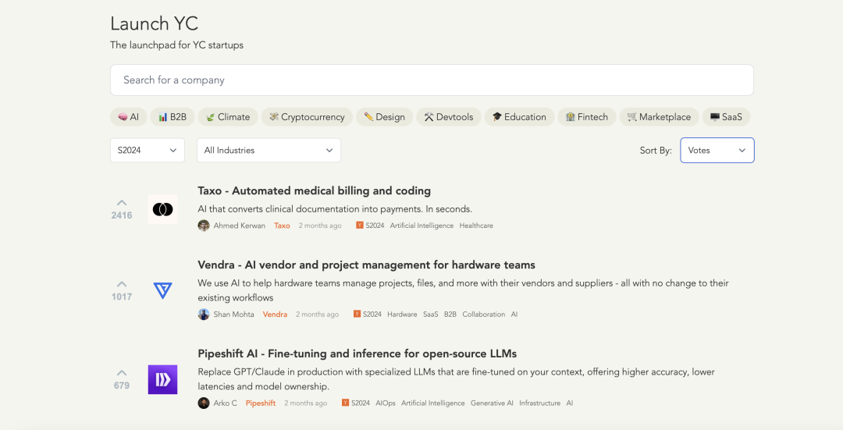This screenshot has width=843, height=430.
Task: Click the Generative AI tag
Action: [492, 403]
